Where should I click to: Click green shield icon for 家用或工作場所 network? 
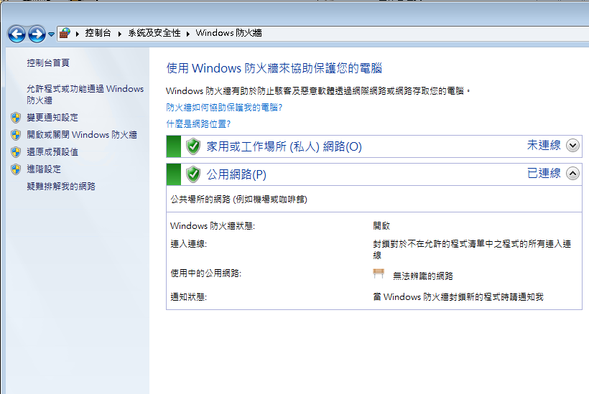coord(193,146)
